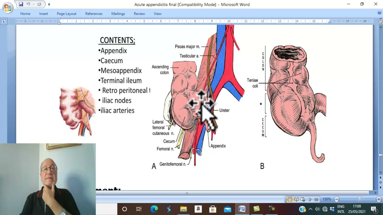Open the Amazon taskbar app

(x=198, y=209)
